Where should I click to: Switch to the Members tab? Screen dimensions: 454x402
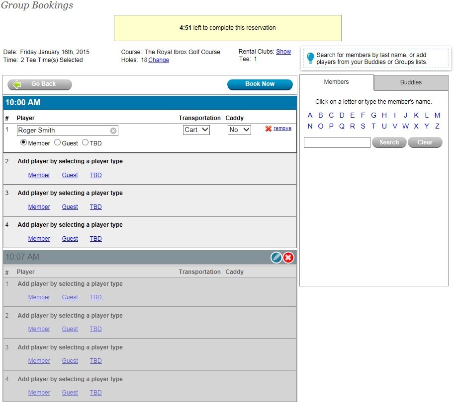point(336,82)
